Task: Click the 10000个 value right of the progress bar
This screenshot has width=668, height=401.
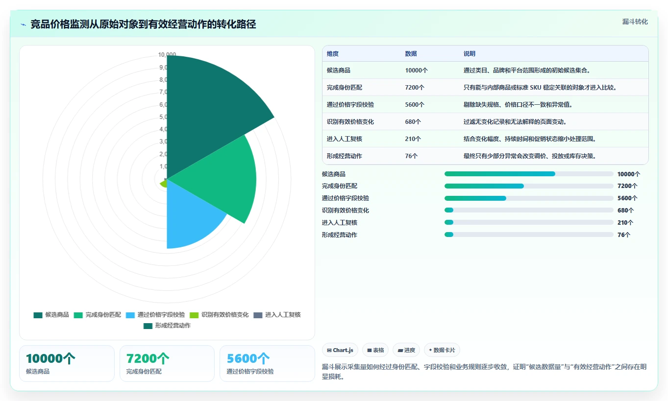Action: point(629,174)
